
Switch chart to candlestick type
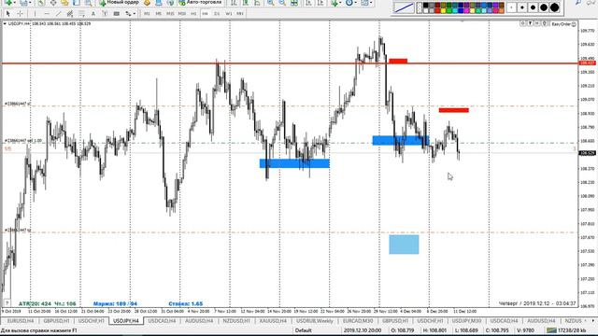pos(246,3)
